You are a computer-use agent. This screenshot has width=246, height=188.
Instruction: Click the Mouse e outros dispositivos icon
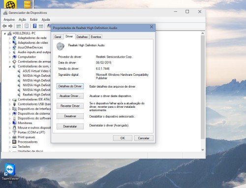(x=14, y=127)
